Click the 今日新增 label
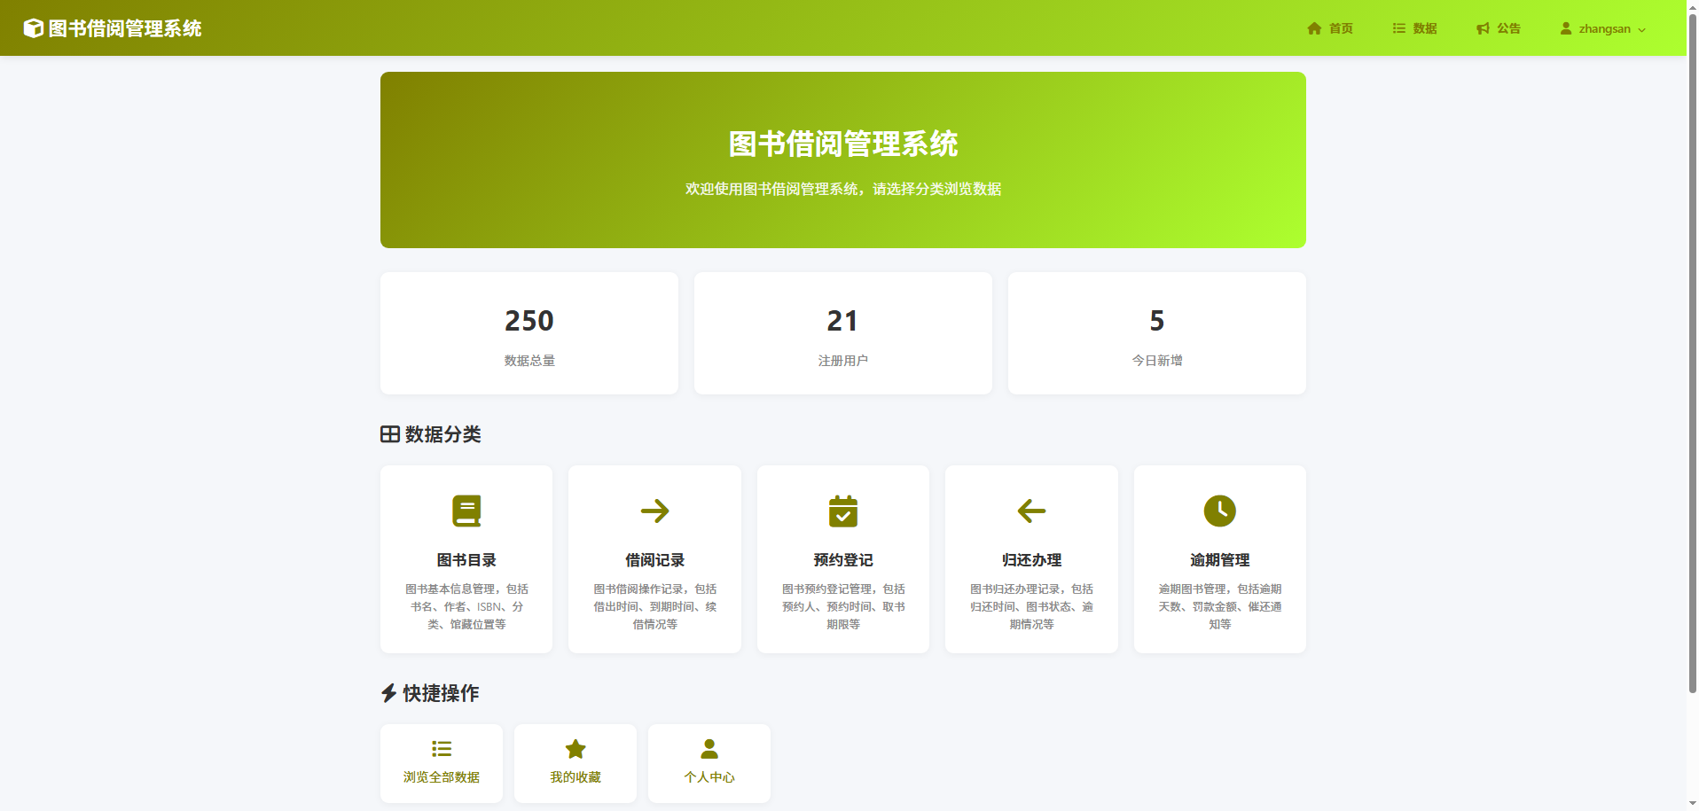 (x=1157, y=361)
